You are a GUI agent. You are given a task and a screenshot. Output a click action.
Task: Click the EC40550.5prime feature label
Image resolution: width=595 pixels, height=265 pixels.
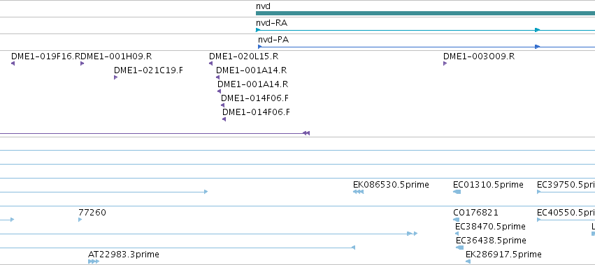(566, 213)
